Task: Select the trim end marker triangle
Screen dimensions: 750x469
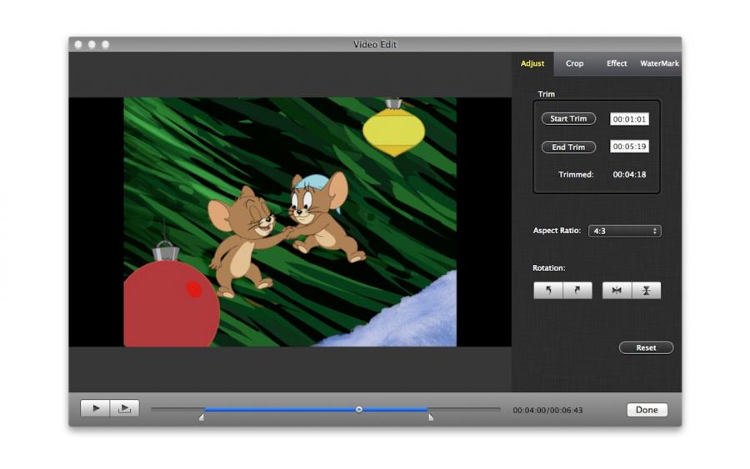Action: tap(431, 417)
